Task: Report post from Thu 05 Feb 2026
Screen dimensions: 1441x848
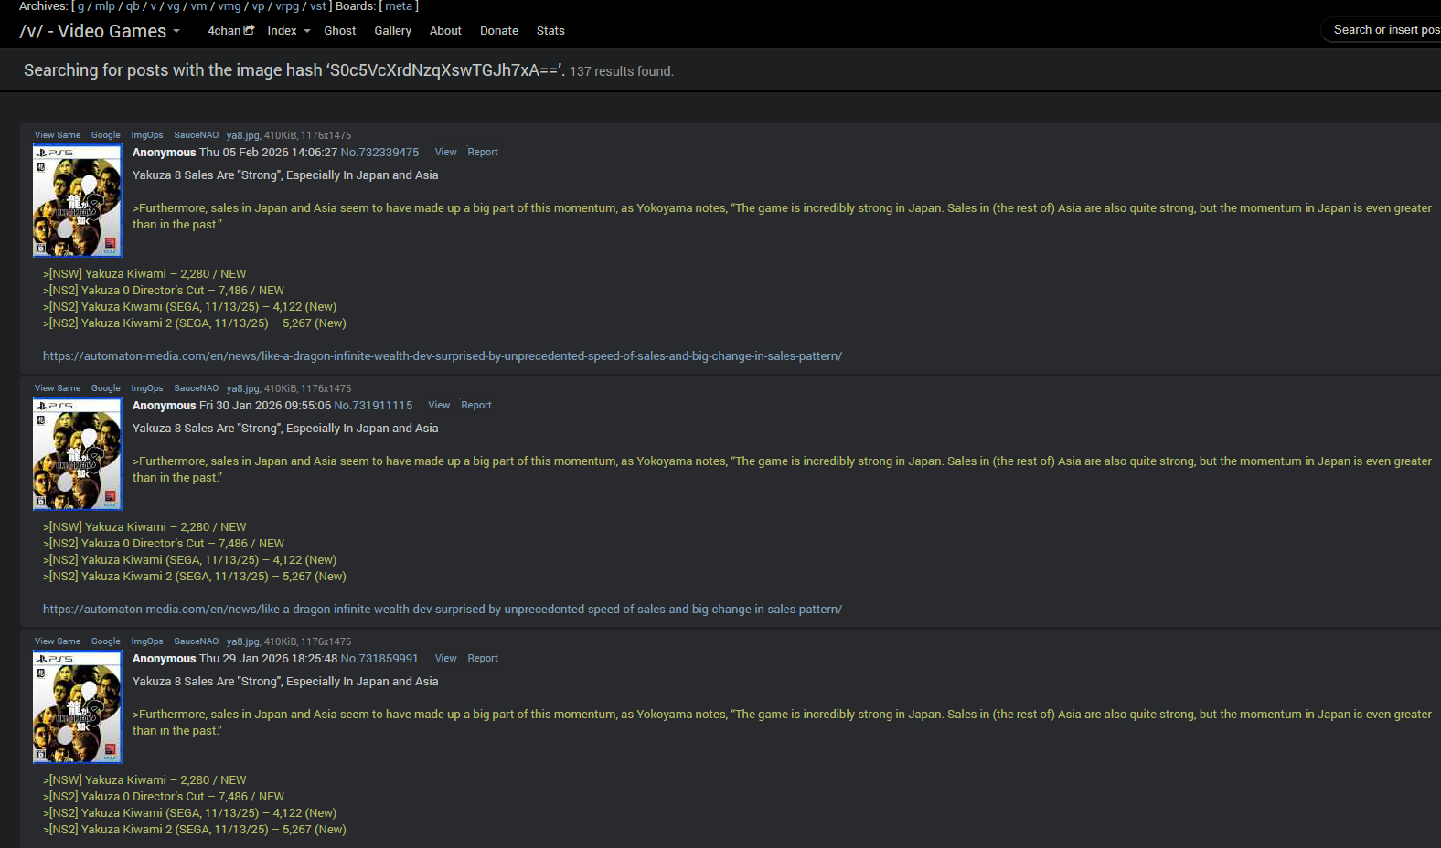Action: (483, 153)
